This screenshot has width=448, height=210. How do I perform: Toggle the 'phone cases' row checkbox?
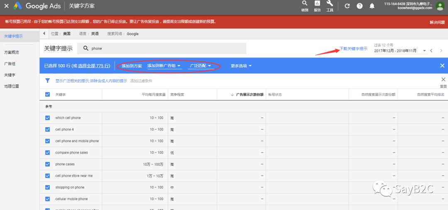tap(47, 164)
